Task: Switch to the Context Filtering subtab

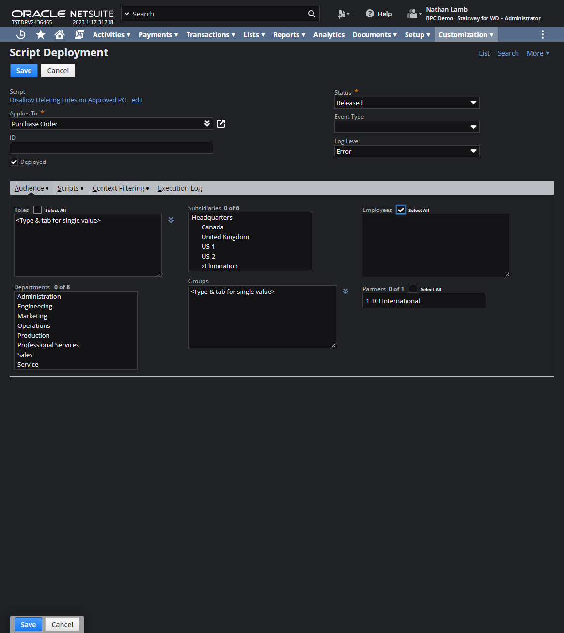Action: click(121, 188)
